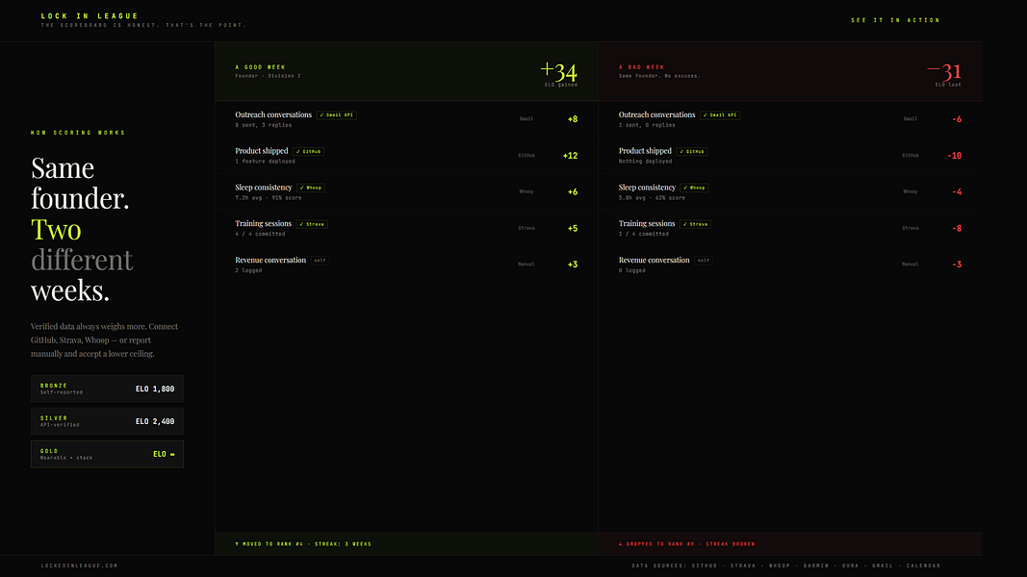Click the self badge in good week
This screenshot has height=577, width=1027.
point(320,261)
